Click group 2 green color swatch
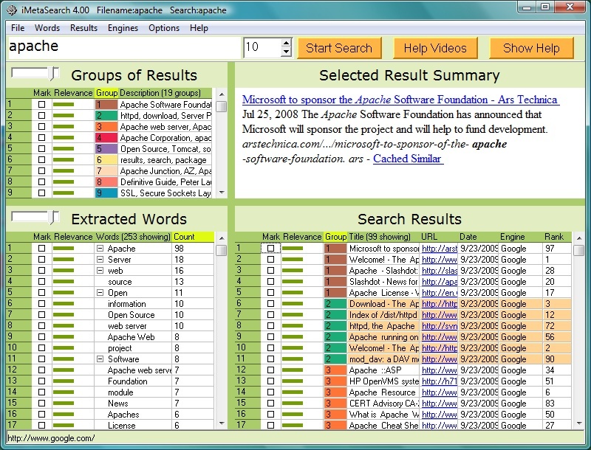This screenshot has height=450, width=591. pos(106,116)
